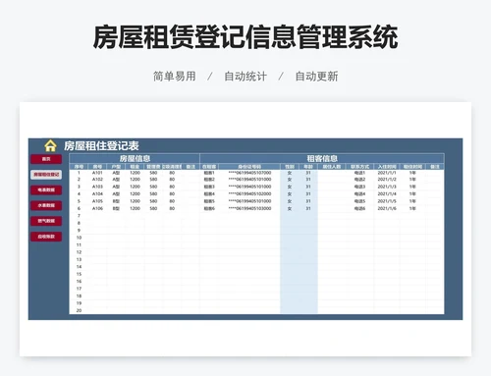Select contact cell 电话1
491x376 pixels.
point(359,173)
